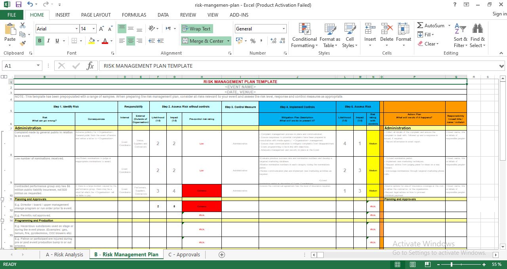Click the Cut scissors icon
This screenshot has height=269, width=507.
(23, 25)
